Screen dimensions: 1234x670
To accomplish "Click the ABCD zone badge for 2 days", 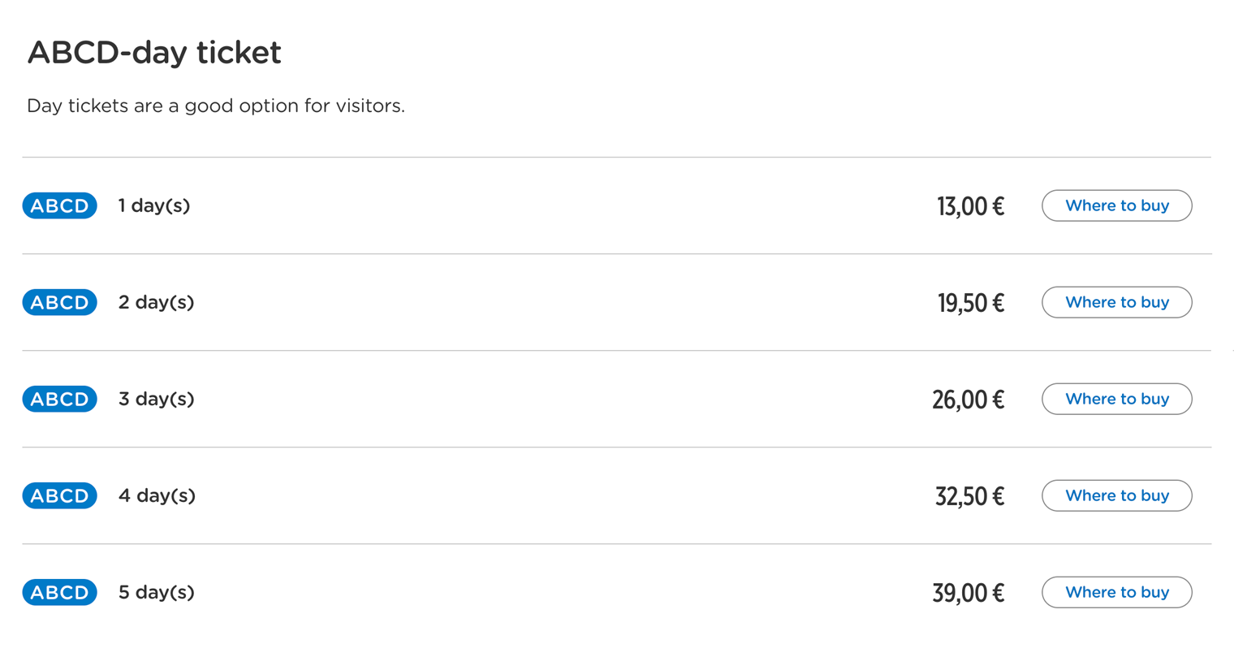I will click(x=59, y=302).
